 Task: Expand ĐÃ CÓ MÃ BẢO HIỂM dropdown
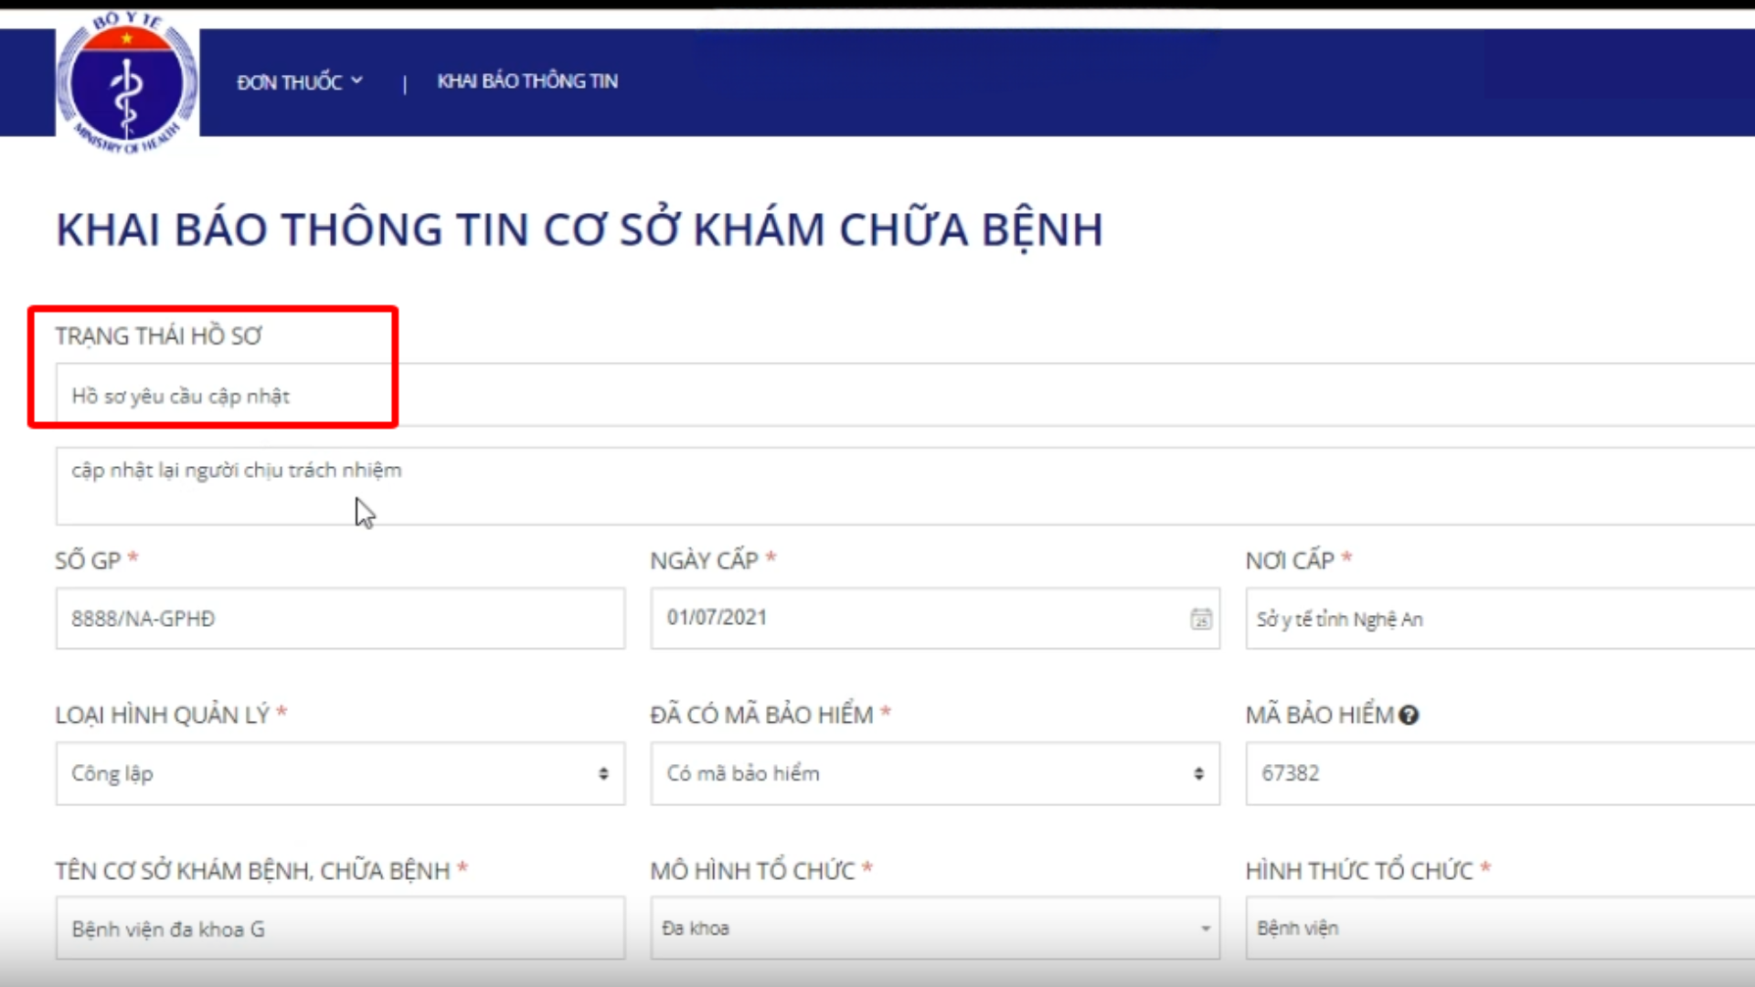[x=935, y=773]
